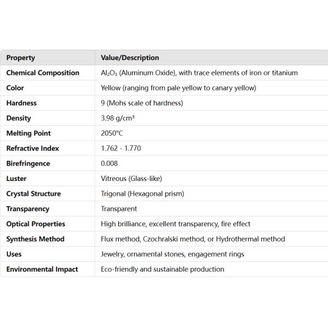Click the pale yellow to canary yellow text
328x328 pixels.
click(178, 88)
